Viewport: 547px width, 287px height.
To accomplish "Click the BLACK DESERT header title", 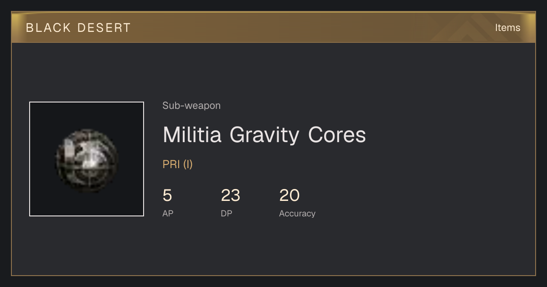I will (78, 28).
